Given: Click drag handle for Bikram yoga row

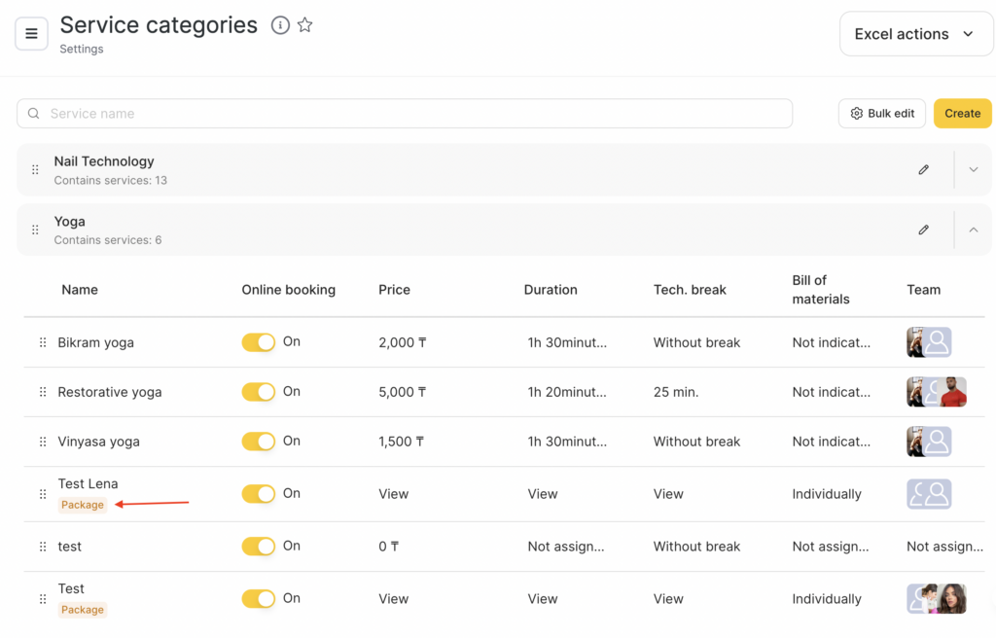Looking at the screenshot, I should [43, 342].
